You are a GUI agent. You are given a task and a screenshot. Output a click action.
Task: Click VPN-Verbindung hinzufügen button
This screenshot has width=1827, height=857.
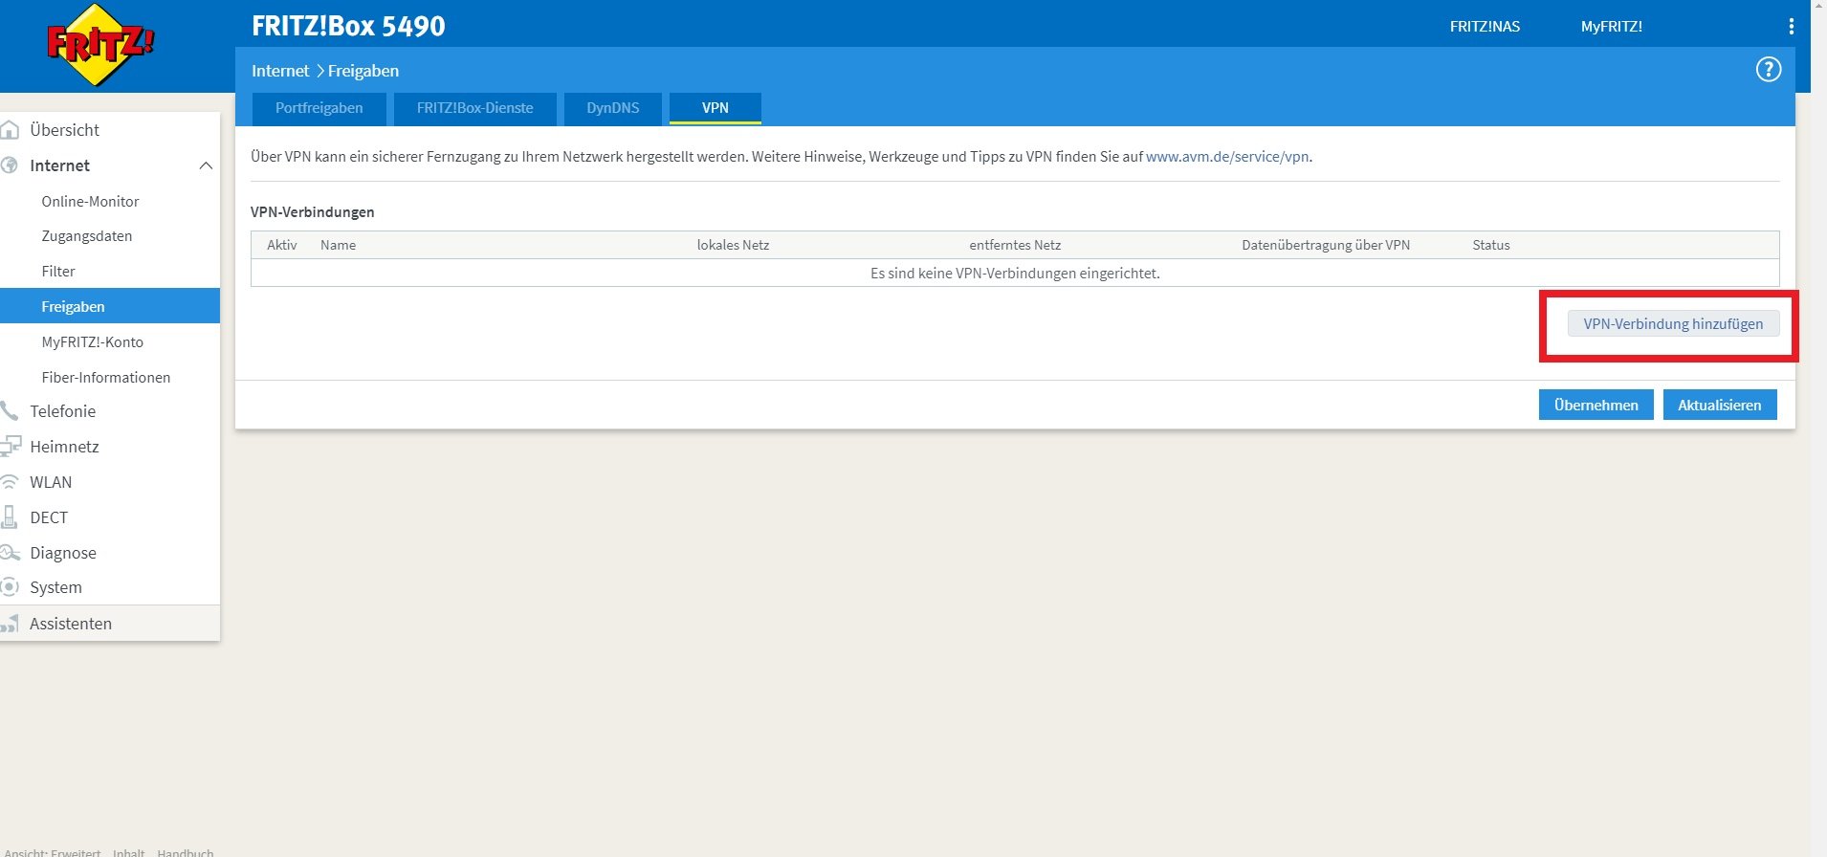(1673, 323)
